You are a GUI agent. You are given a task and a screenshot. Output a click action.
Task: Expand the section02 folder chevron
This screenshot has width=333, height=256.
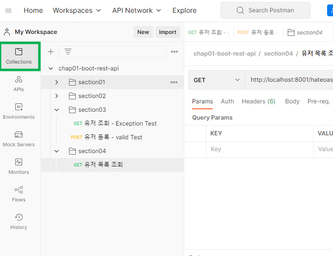pos(57,96)
